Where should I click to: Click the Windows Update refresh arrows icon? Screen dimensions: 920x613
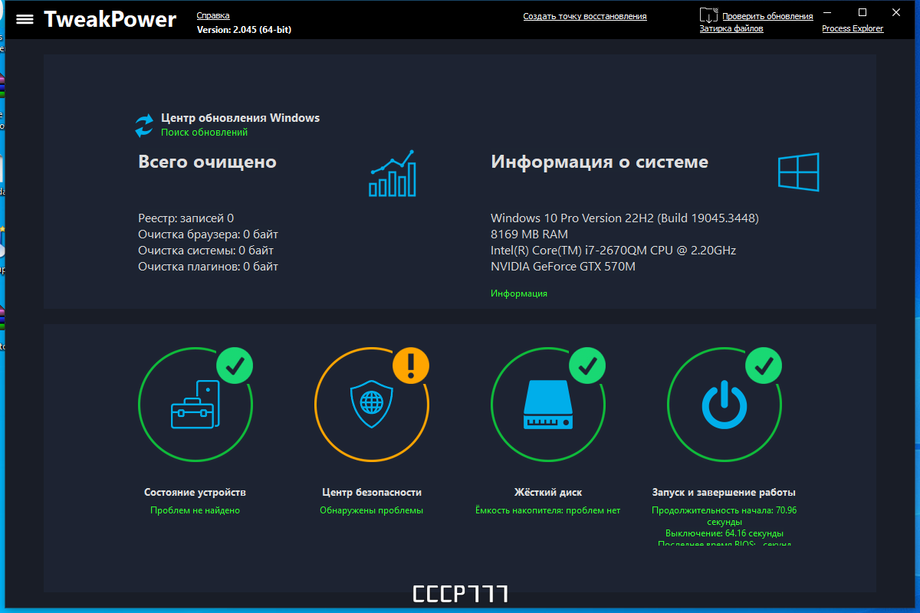coord(144,126)
